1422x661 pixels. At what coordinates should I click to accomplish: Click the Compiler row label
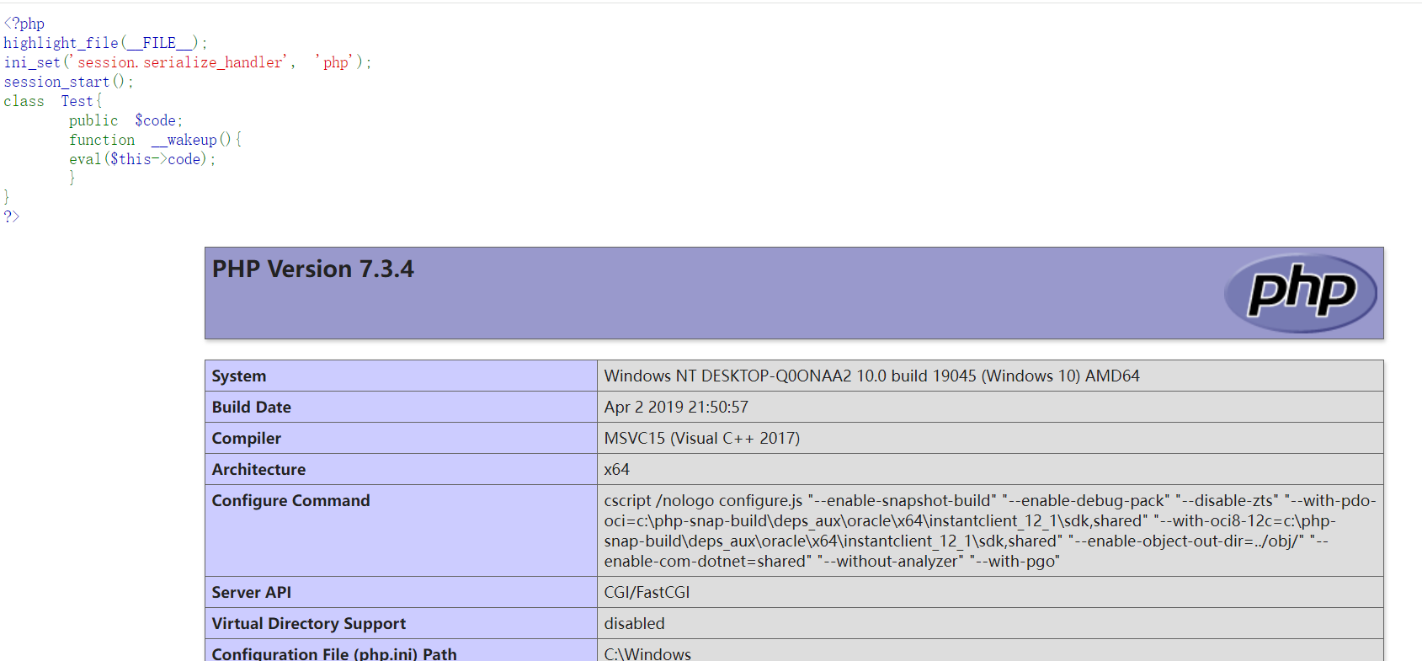pos(246,439)
